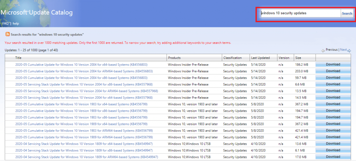Viewport: 356px width, 161px height.
Task: Open the help link in the header
Action: (x=16, y=23)
